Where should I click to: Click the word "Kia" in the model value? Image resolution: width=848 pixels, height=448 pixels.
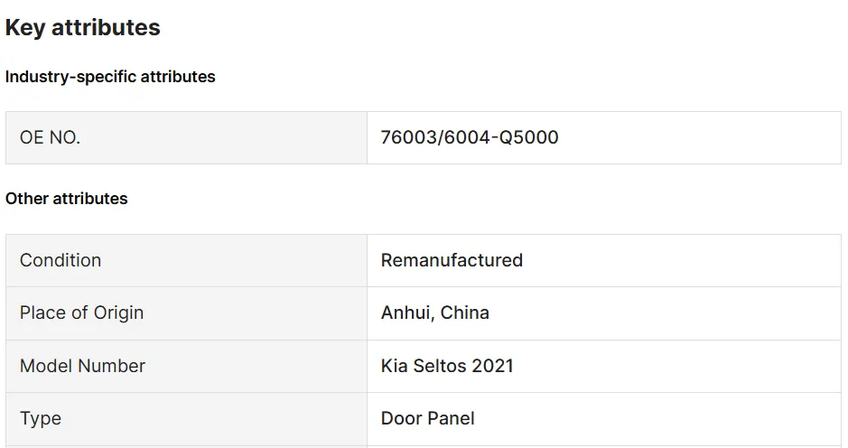(395, 366)
